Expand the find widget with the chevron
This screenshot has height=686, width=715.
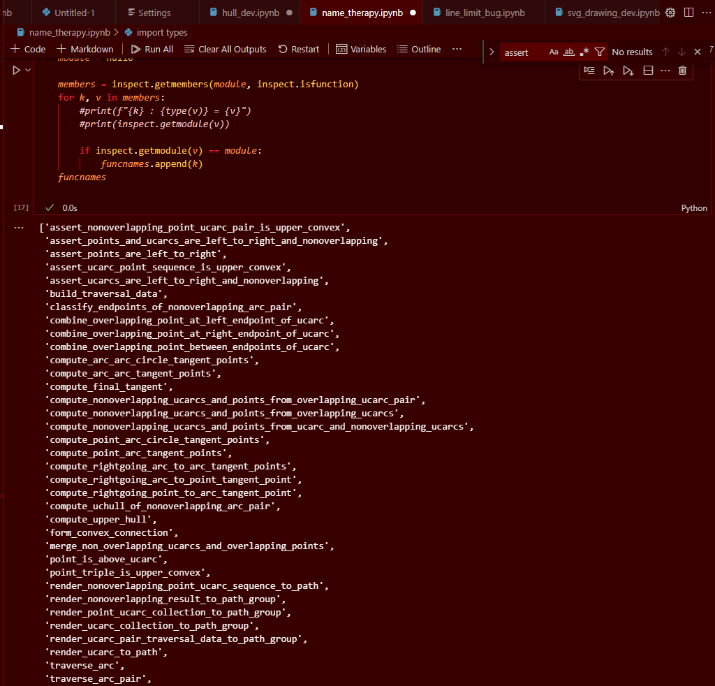point(492,51)
